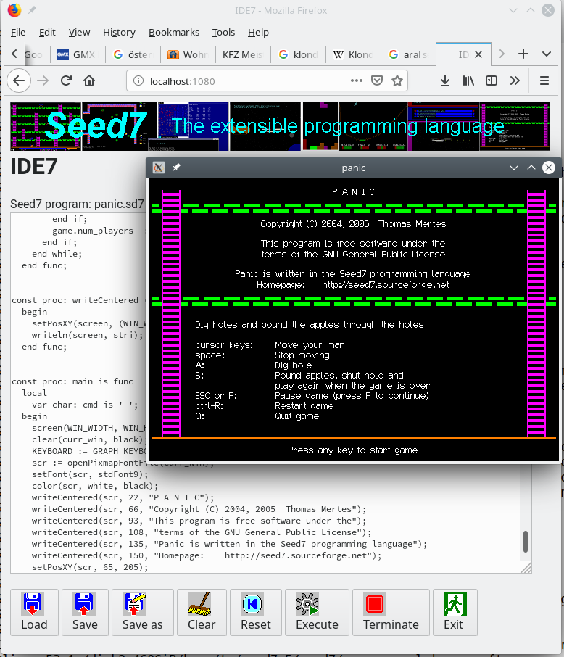This screenshot has height=657, width=564.
Task: Pin the Firefox window with the title pin
Action: [x=32, y=10]
